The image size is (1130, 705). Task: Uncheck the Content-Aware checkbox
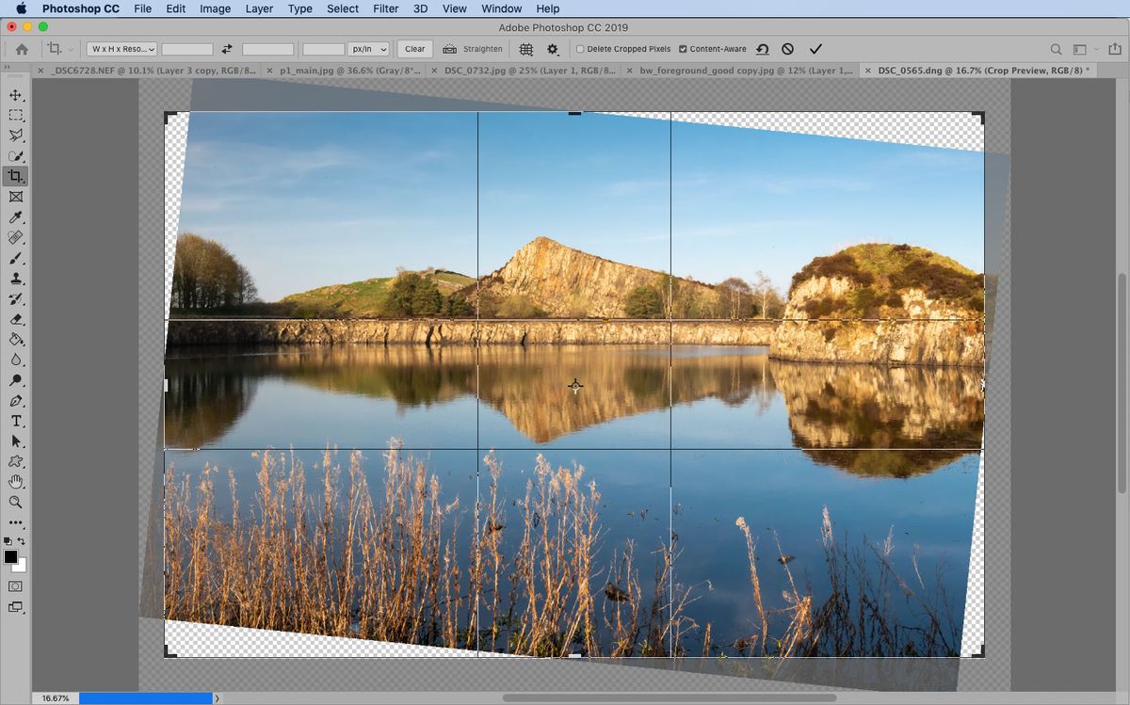(683, 49)
